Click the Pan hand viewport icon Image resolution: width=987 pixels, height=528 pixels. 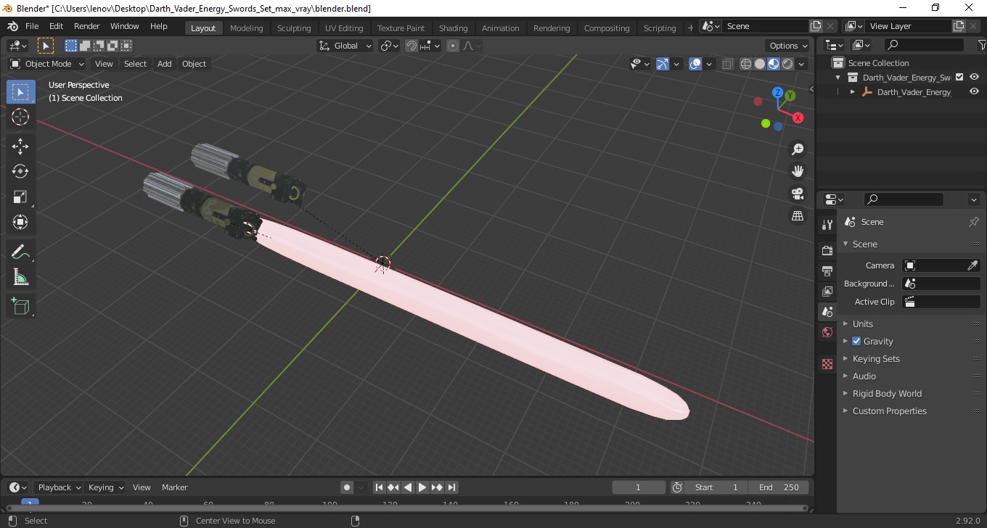pos(798,171)
